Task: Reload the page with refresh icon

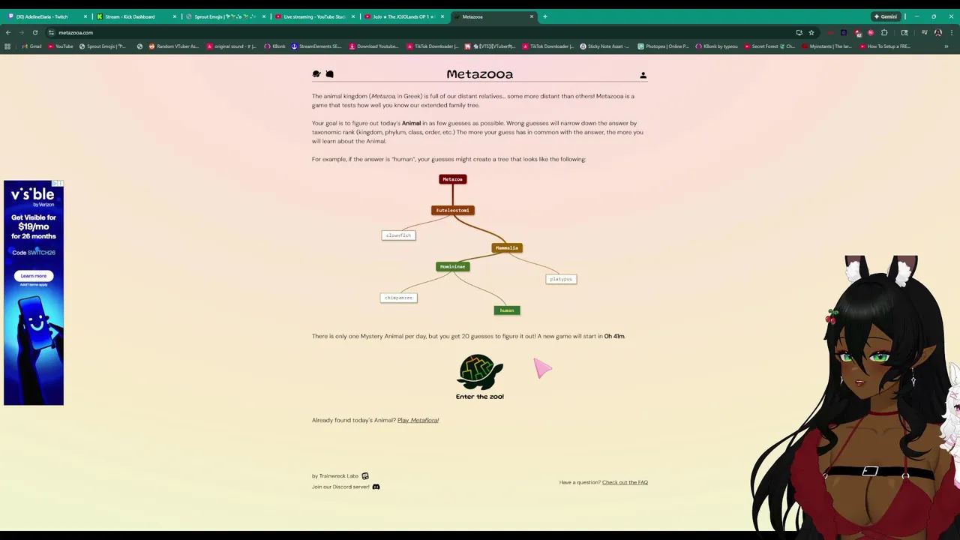Action: pos(34,32)
